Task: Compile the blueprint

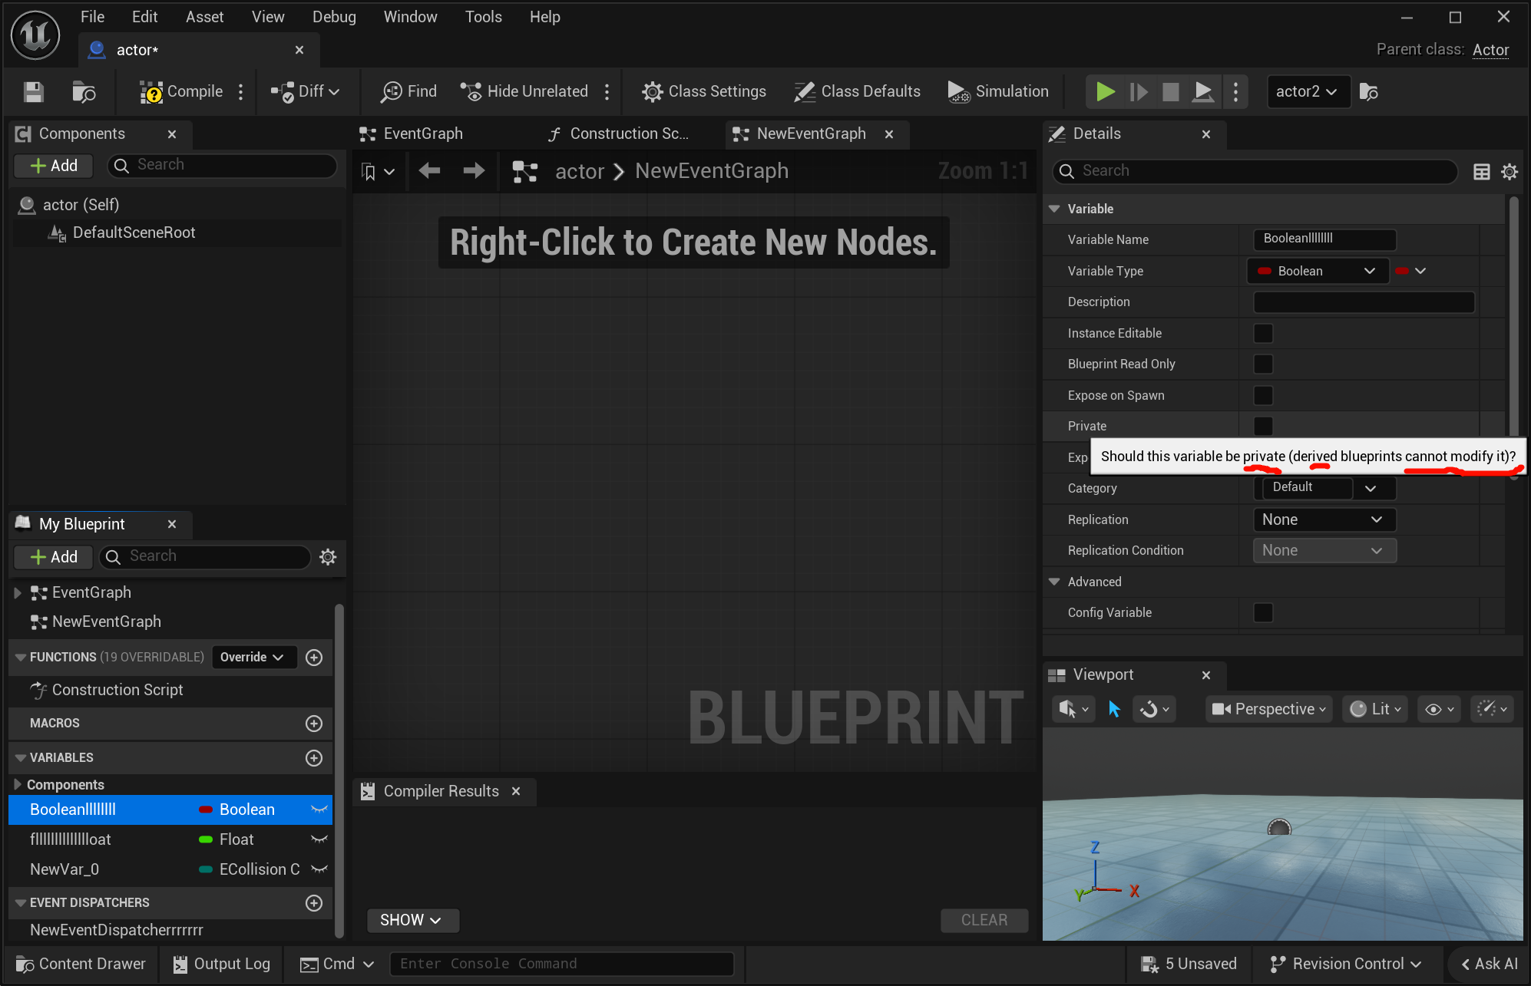Action: click(182, 92)
